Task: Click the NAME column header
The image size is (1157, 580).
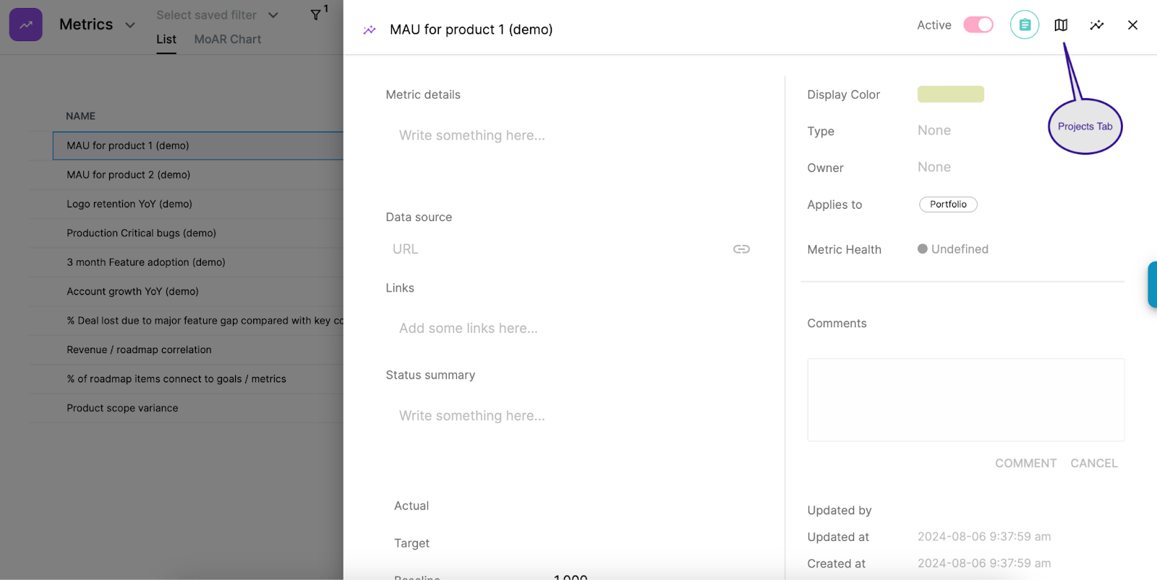Action: [x=80, y=116]
